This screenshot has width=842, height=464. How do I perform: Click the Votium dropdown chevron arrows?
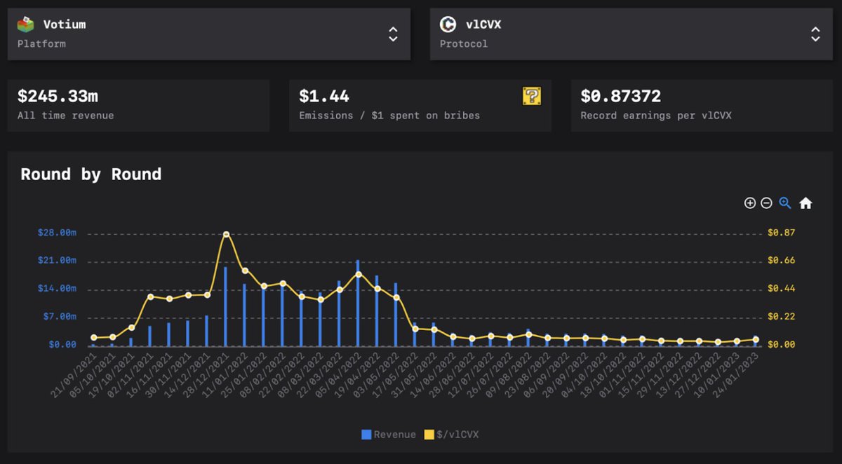point(393,34)
